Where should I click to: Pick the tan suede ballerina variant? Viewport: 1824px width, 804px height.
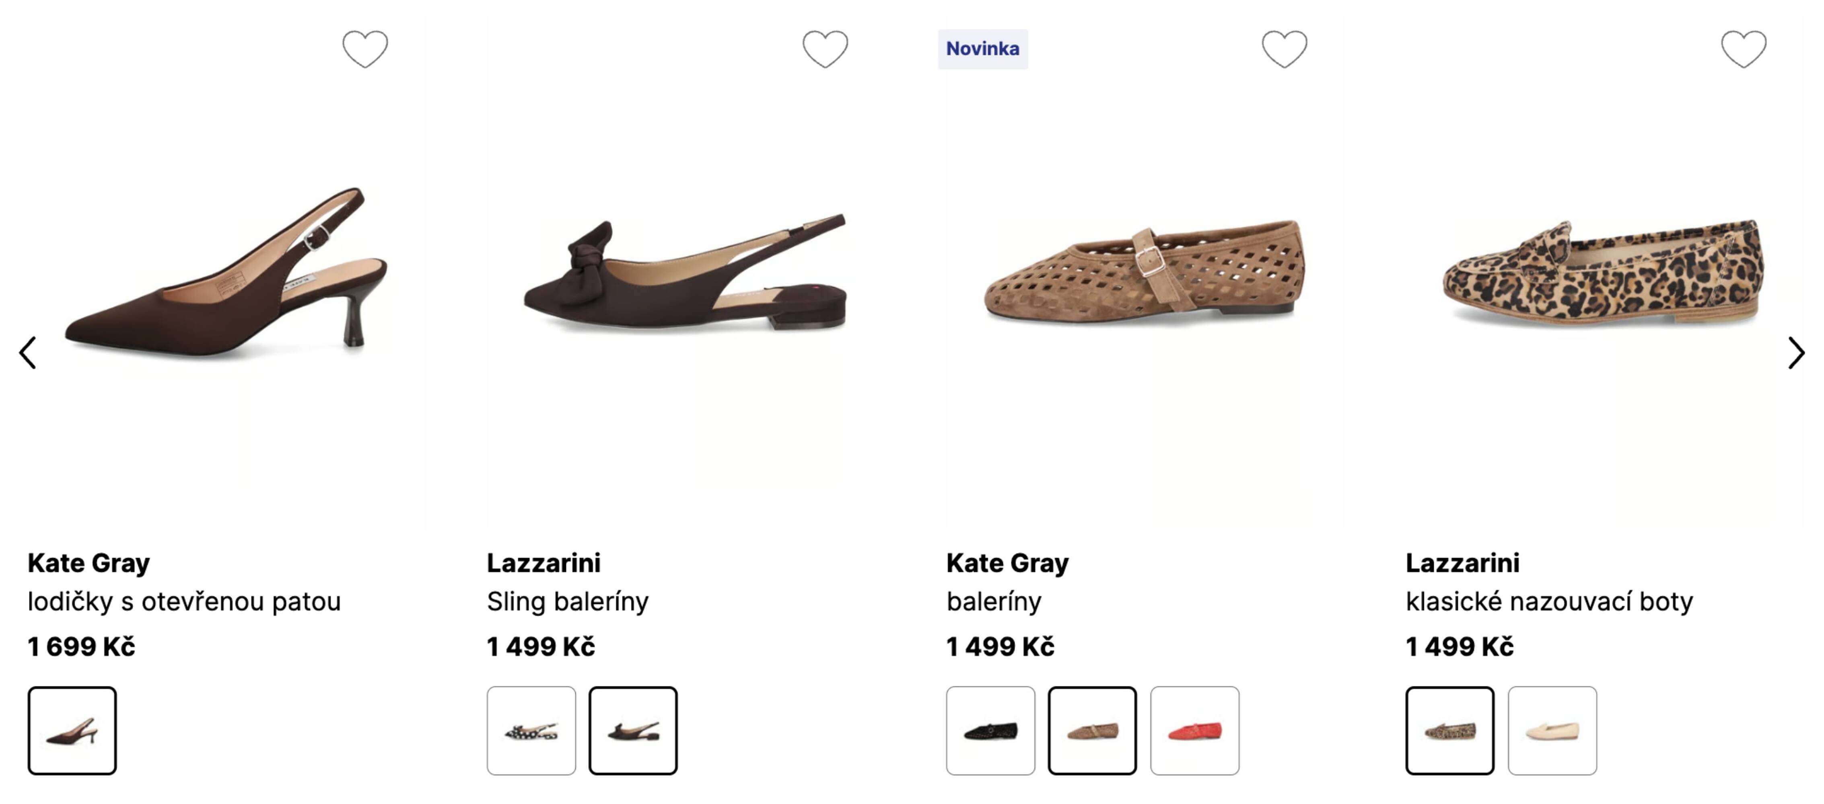(1093, 730)
